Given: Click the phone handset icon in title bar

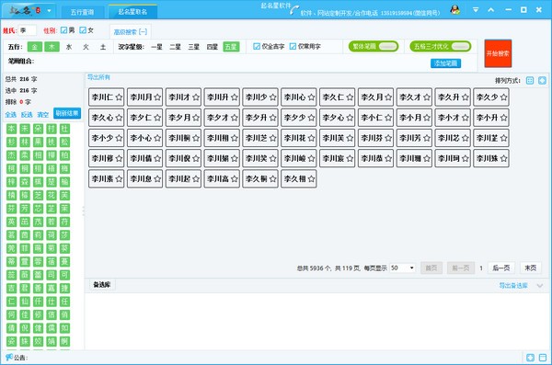Looking at the screenshot, I should [x=294, y=10].
